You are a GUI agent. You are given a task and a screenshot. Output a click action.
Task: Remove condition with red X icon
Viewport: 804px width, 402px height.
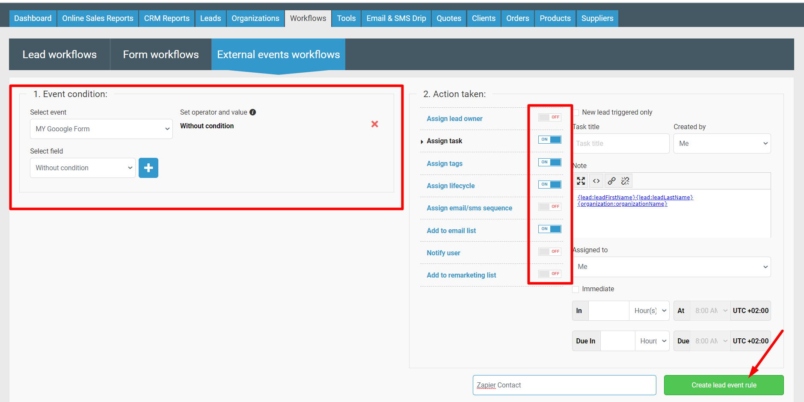coord(375,124)
